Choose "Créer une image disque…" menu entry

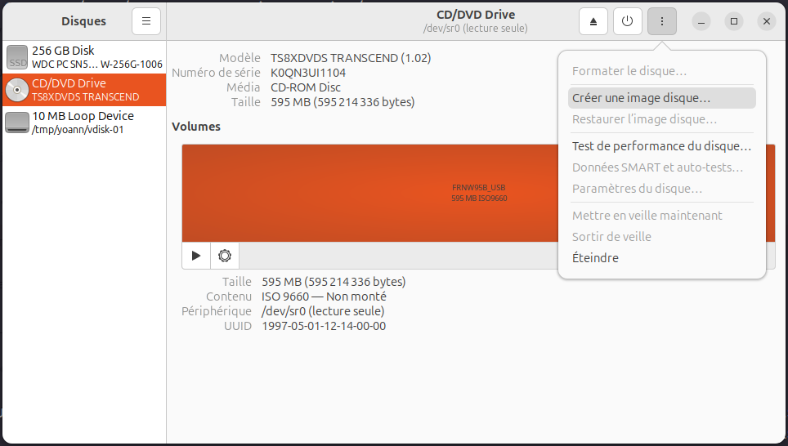(x=641, y=98)
